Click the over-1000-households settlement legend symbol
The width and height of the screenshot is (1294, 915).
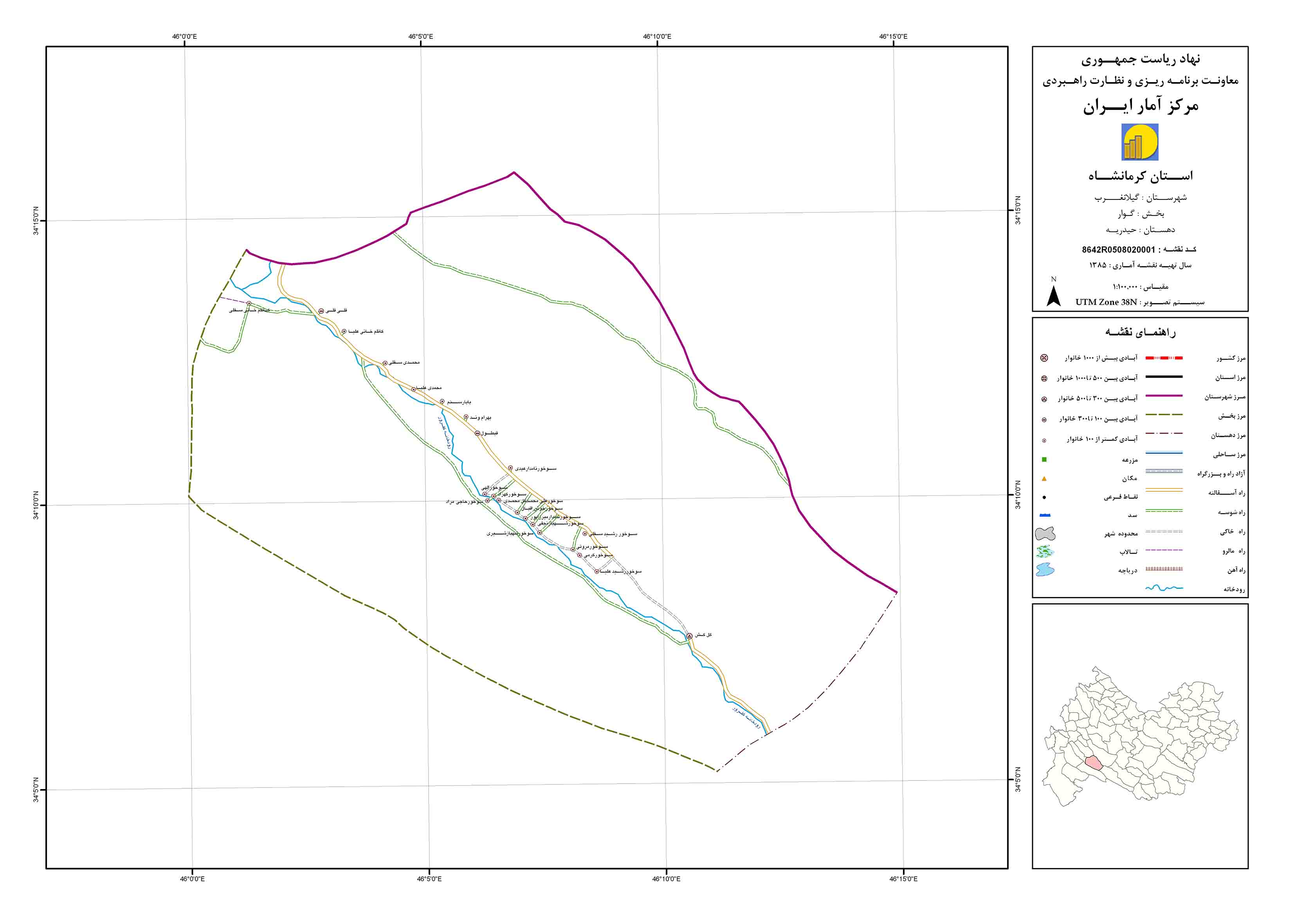pyautogui.click(x=1043, y=358)
